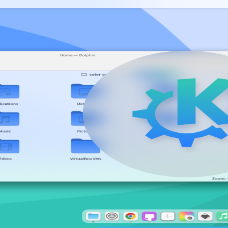228x228 pixels.
Task: Open the Videos folder in Dolphin
Action: click(9, 146)
